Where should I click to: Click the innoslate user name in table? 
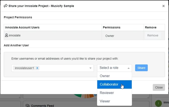coord(15,35)
